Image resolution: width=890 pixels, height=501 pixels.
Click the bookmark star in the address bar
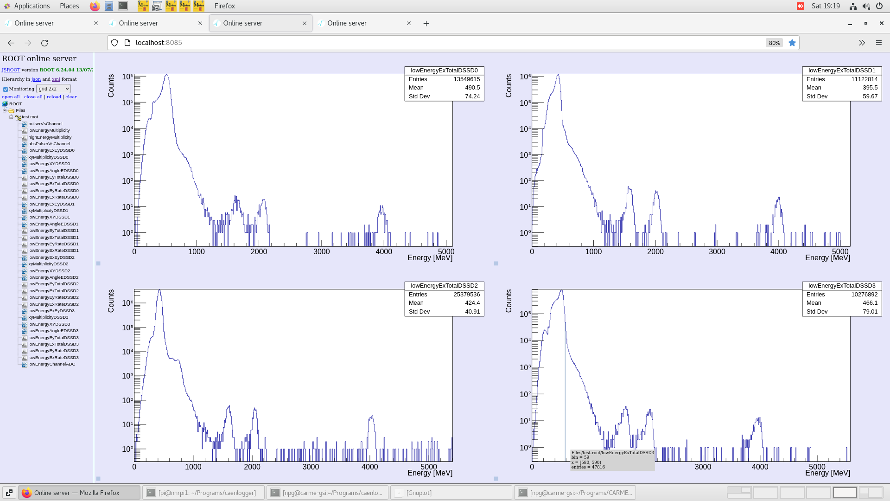coord(792,43)
